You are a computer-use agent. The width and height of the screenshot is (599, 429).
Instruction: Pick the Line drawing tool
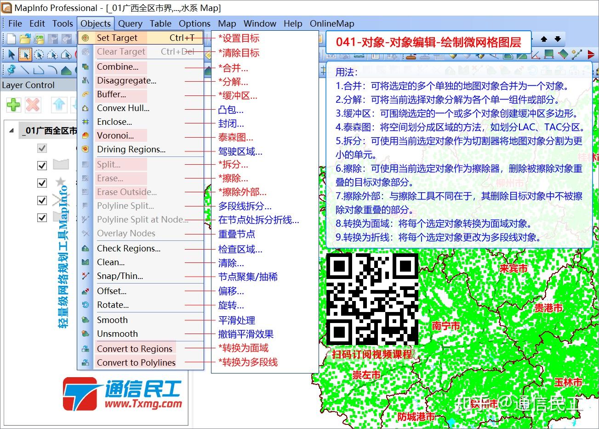[x=25, y=70]
